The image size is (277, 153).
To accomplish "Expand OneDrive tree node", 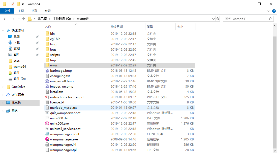I will [x=3, y=87].
